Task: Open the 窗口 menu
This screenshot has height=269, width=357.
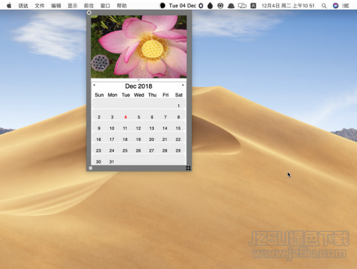Action: [105, 6]
